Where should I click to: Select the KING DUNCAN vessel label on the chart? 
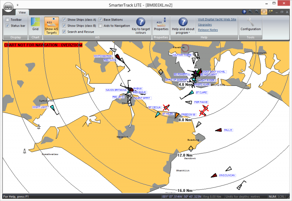point(227,175)
